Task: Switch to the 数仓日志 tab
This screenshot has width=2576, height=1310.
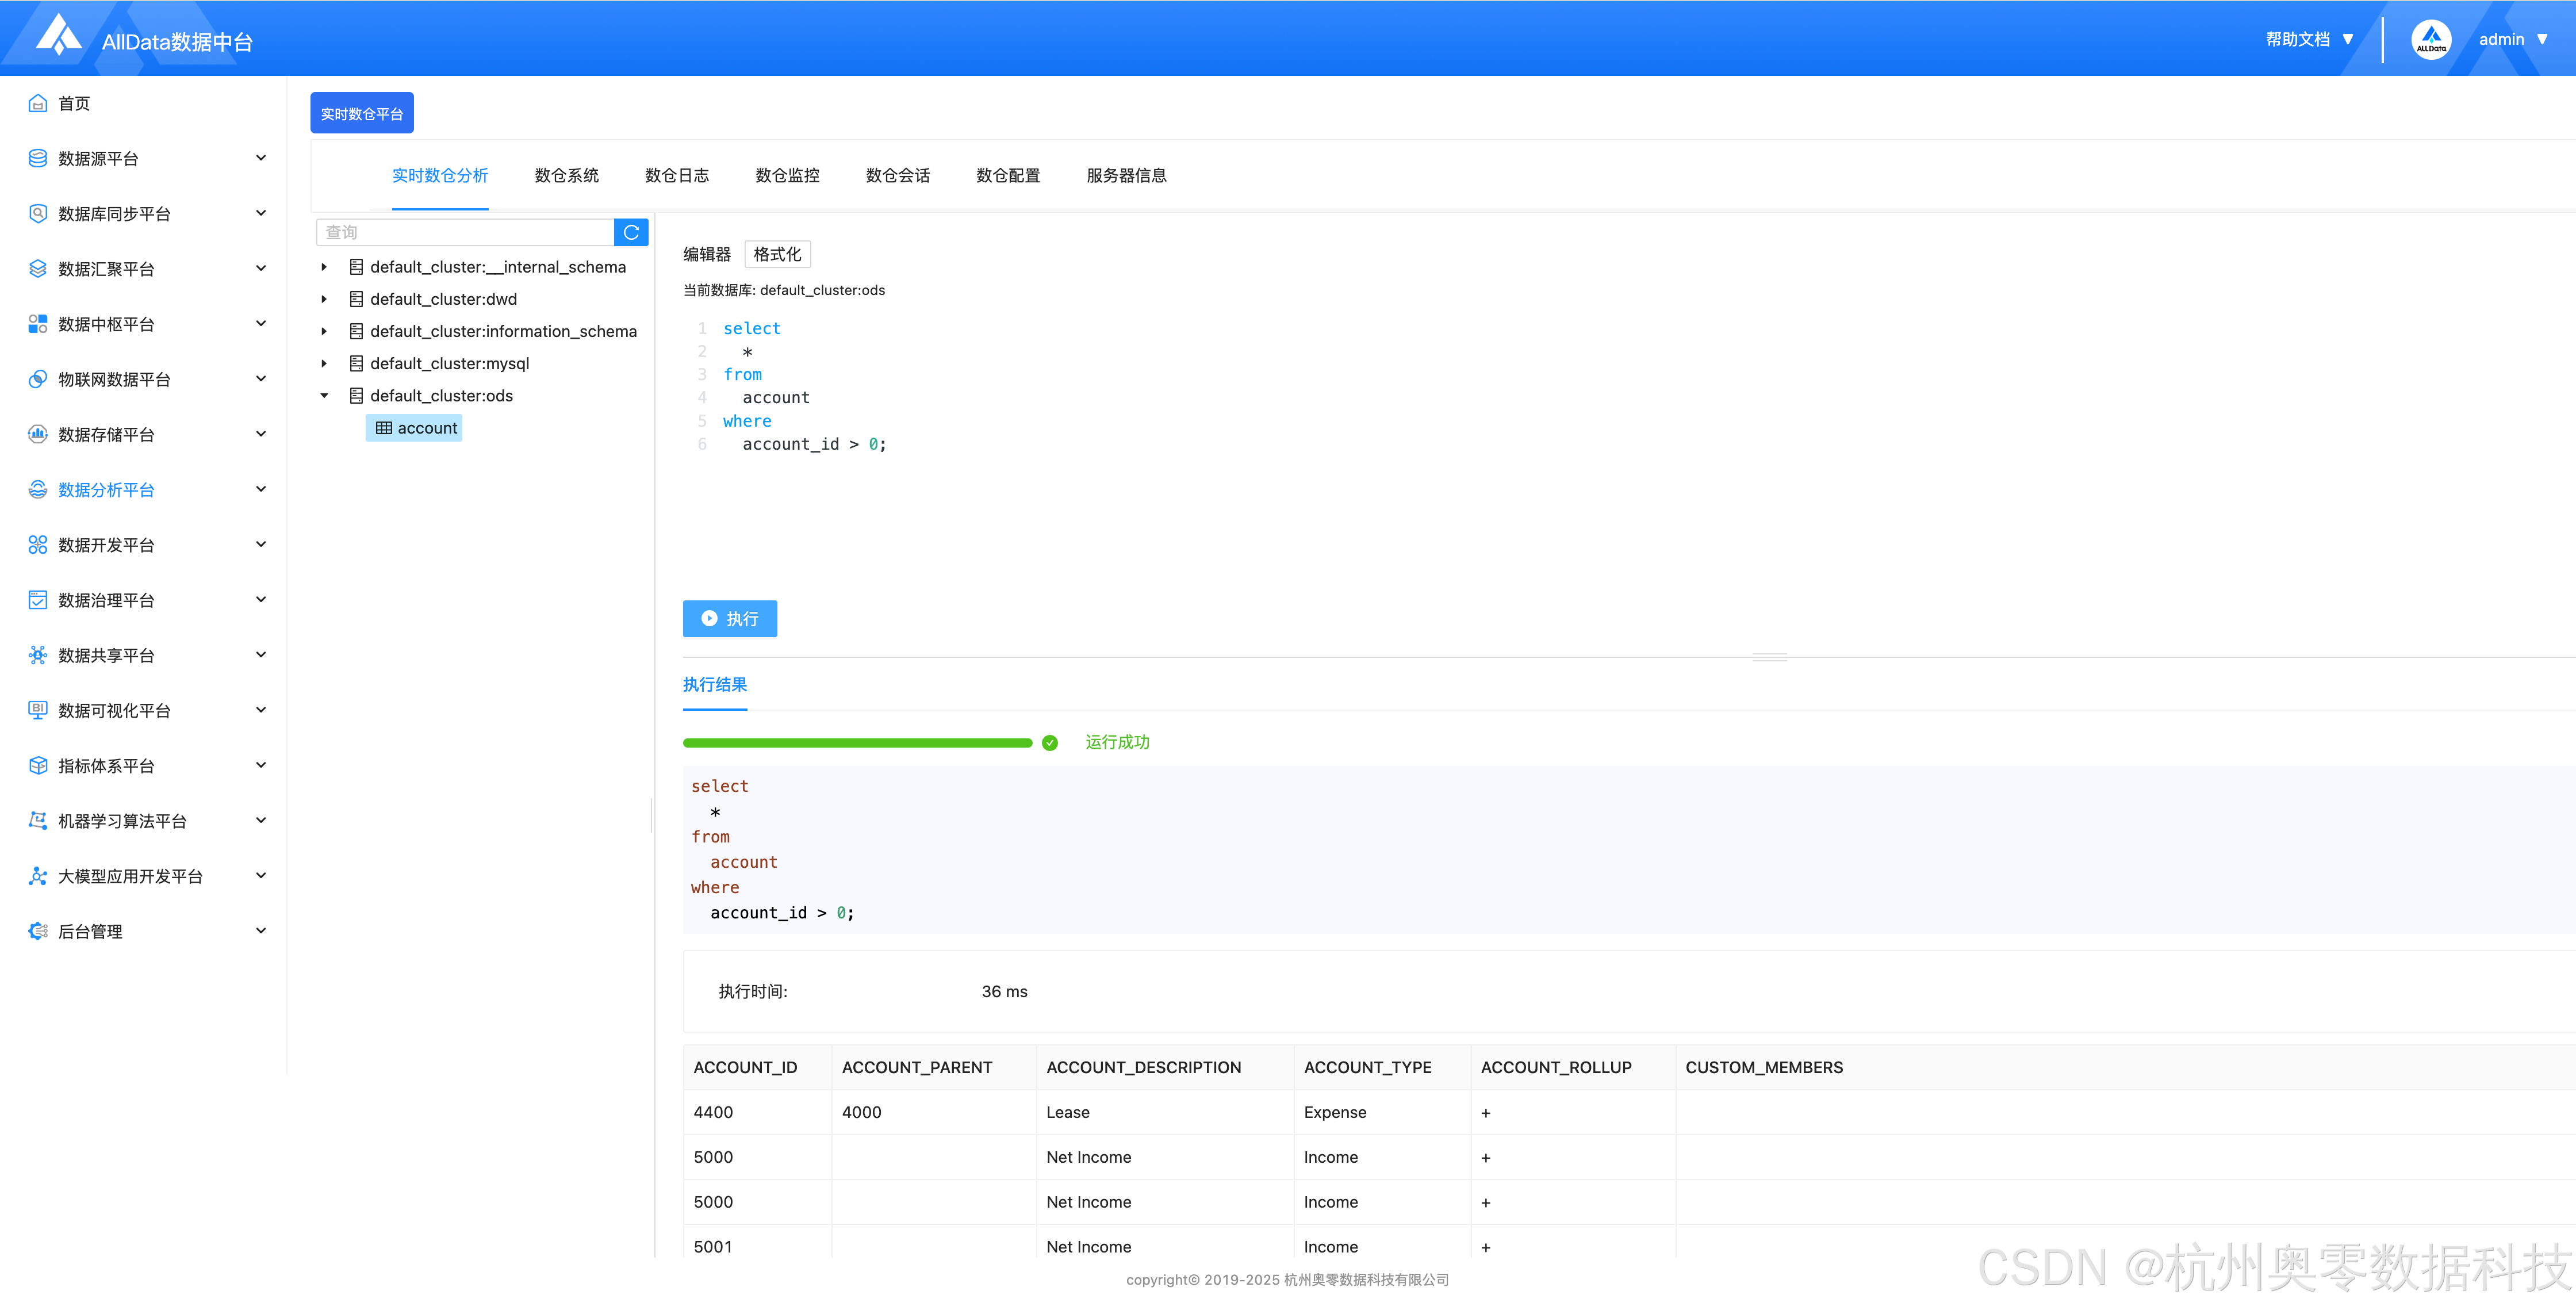Action: (677, 176)
